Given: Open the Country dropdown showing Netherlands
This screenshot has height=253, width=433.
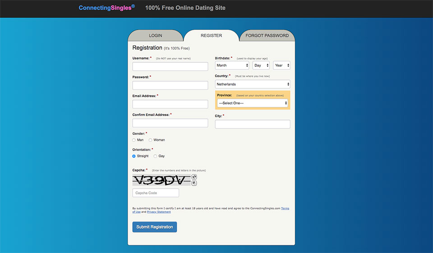Looking at the screenshot, I should click(253, 84).
